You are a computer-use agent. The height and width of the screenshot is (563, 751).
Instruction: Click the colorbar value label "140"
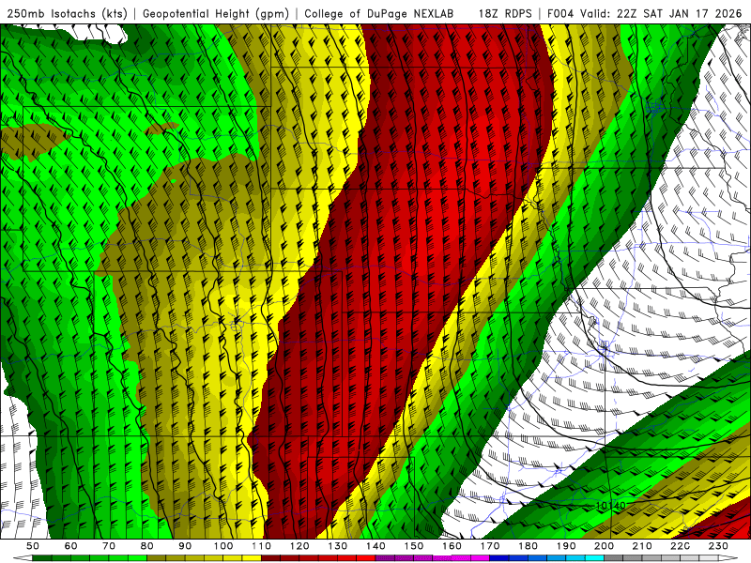[375, 546]
